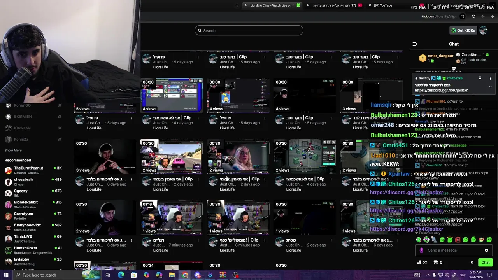Open the emoji picker in message box
Viewport: 498px width, 280px height.
pyautogui.click(x=486, y=250)
